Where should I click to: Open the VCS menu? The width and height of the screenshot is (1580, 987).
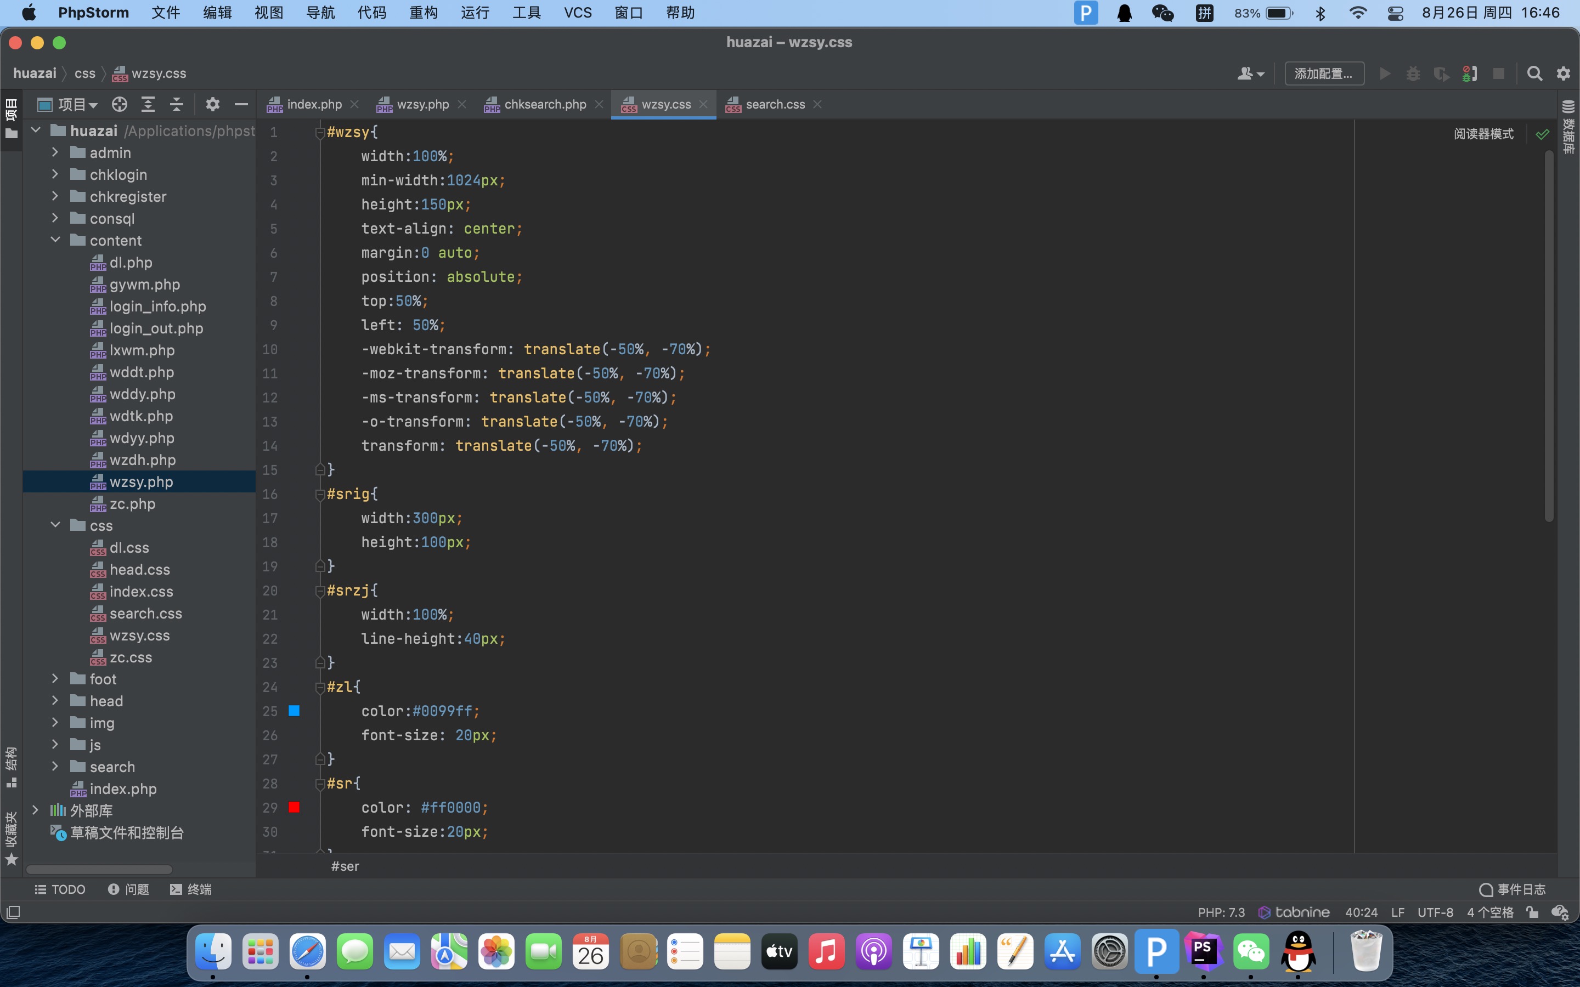click(577, 13)
